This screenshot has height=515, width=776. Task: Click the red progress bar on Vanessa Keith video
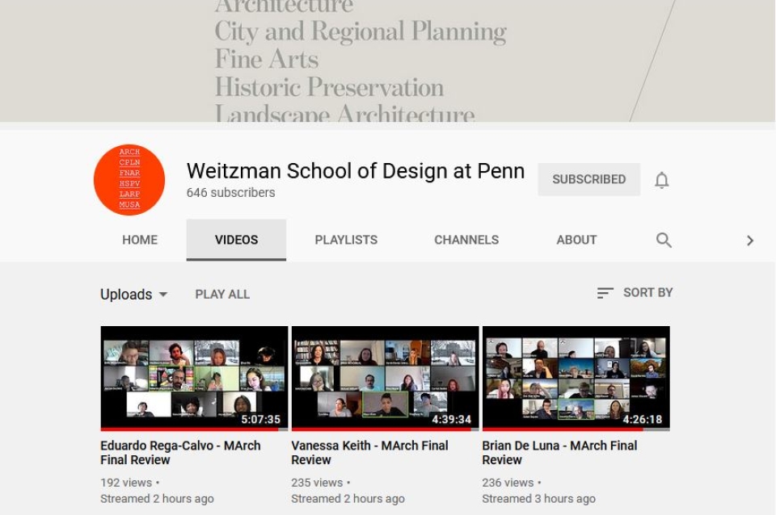381,429
